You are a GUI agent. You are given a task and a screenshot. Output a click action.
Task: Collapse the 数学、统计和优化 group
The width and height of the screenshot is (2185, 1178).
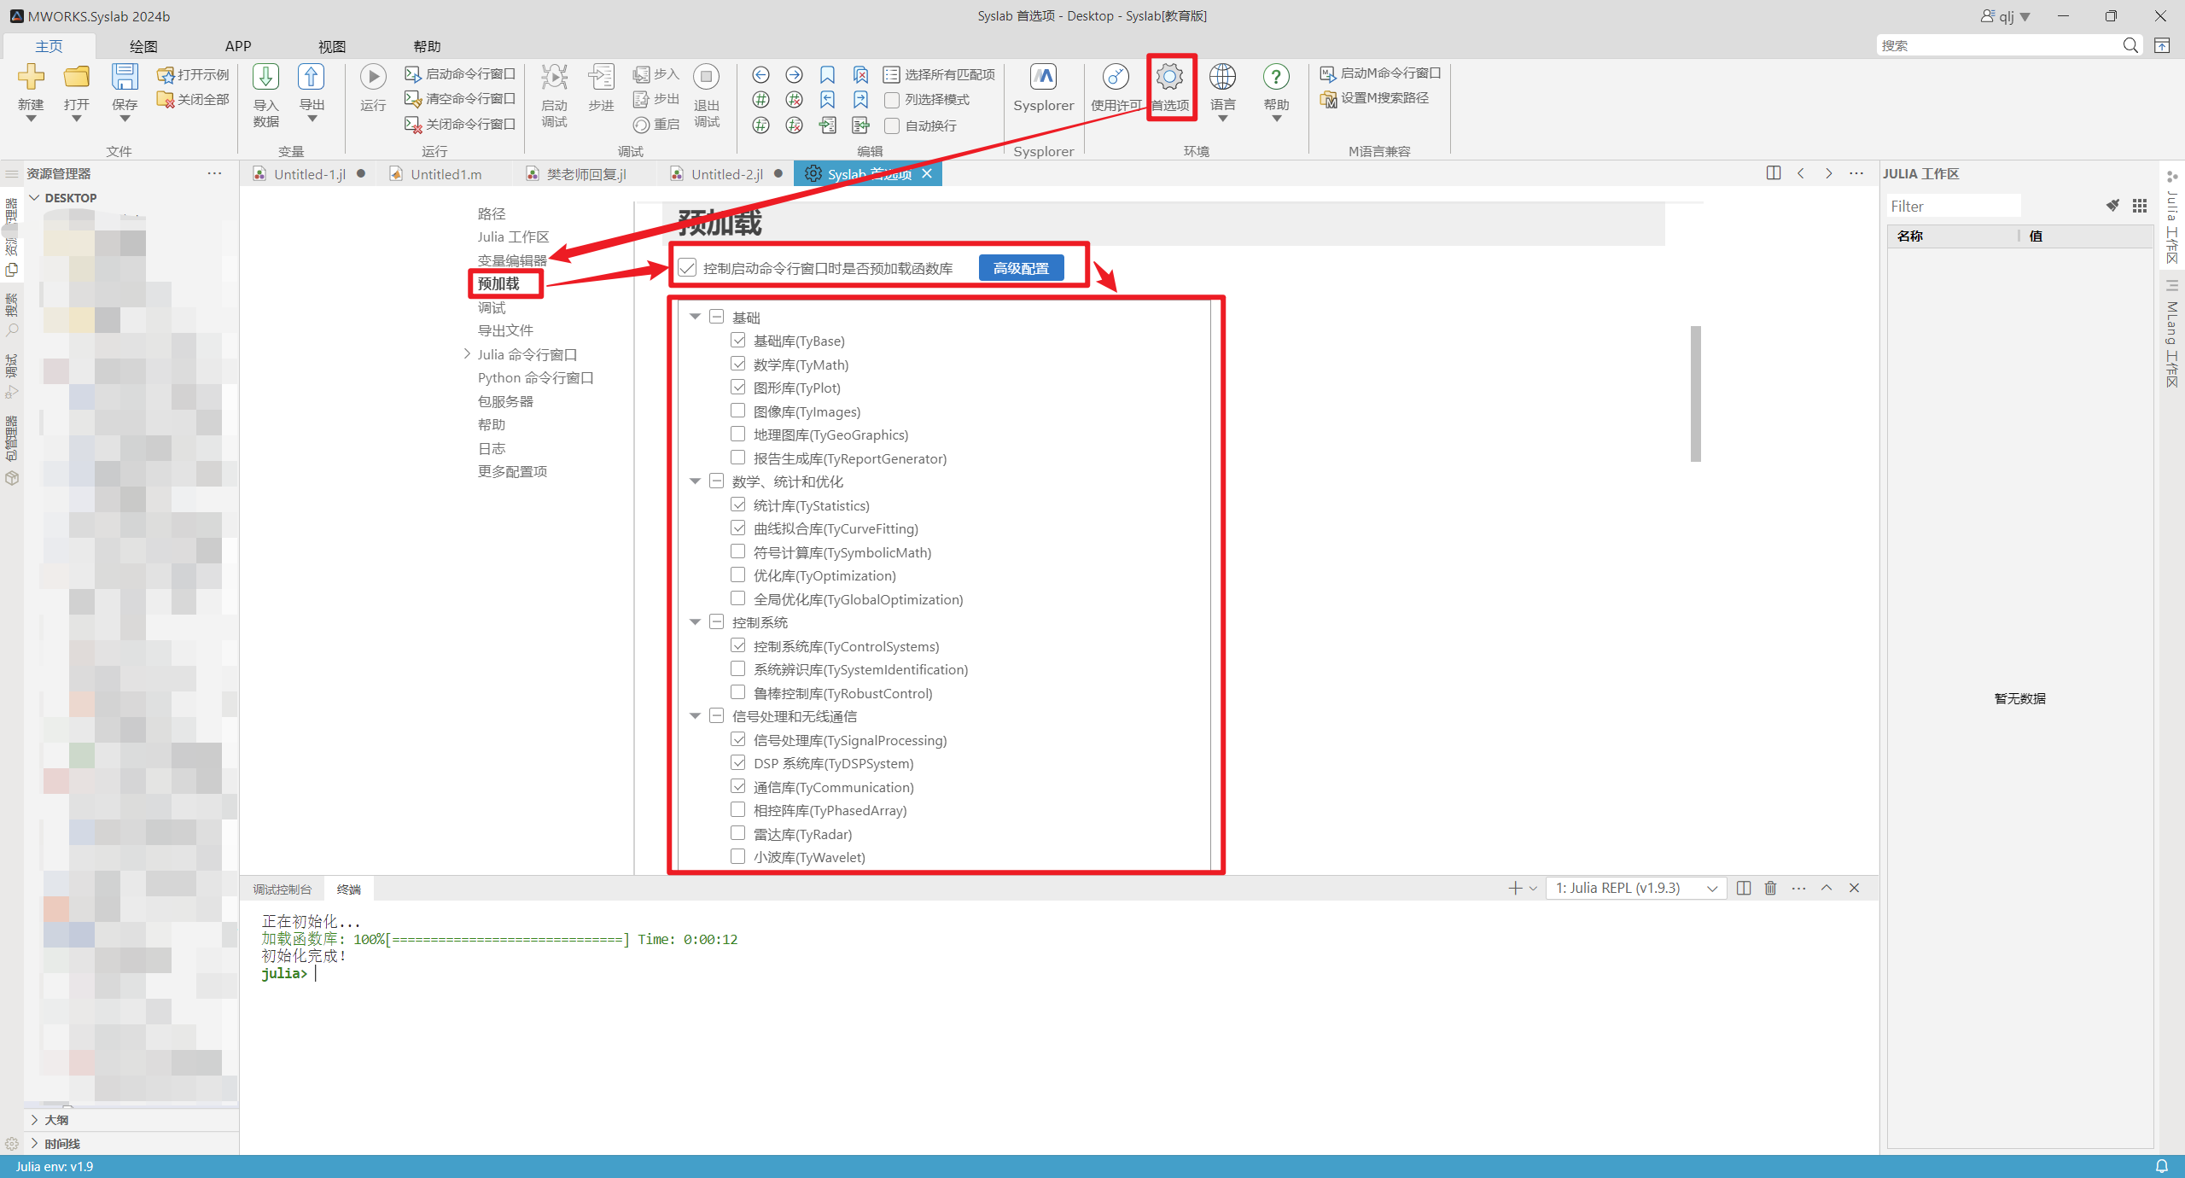(x=696, y=481)
